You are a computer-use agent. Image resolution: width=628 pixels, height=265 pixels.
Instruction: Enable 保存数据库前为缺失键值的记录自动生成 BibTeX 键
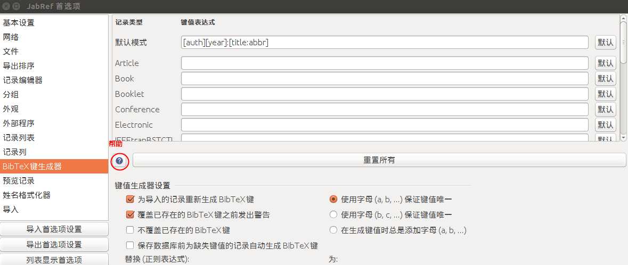click(x=130, y=245)
